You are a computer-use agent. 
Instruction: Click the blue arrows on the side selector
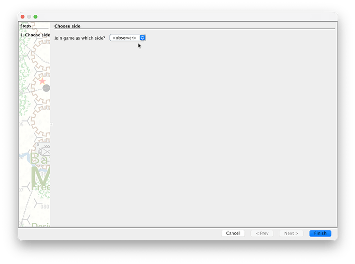coord(142,38)
